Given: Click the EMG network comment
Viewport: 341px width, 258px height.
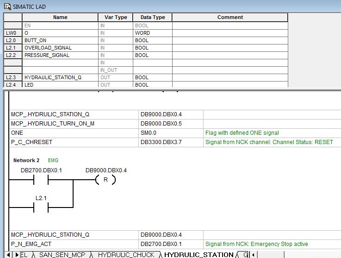Looking at the screenshot, I should 53,160.
